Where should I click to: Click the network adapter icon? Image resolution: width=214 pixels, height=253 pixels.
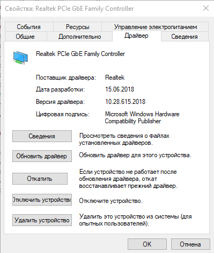coord(20,58)
